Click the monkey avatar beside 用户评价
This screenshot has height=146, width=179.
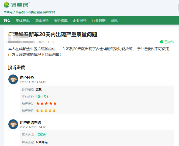pos(13,80)
